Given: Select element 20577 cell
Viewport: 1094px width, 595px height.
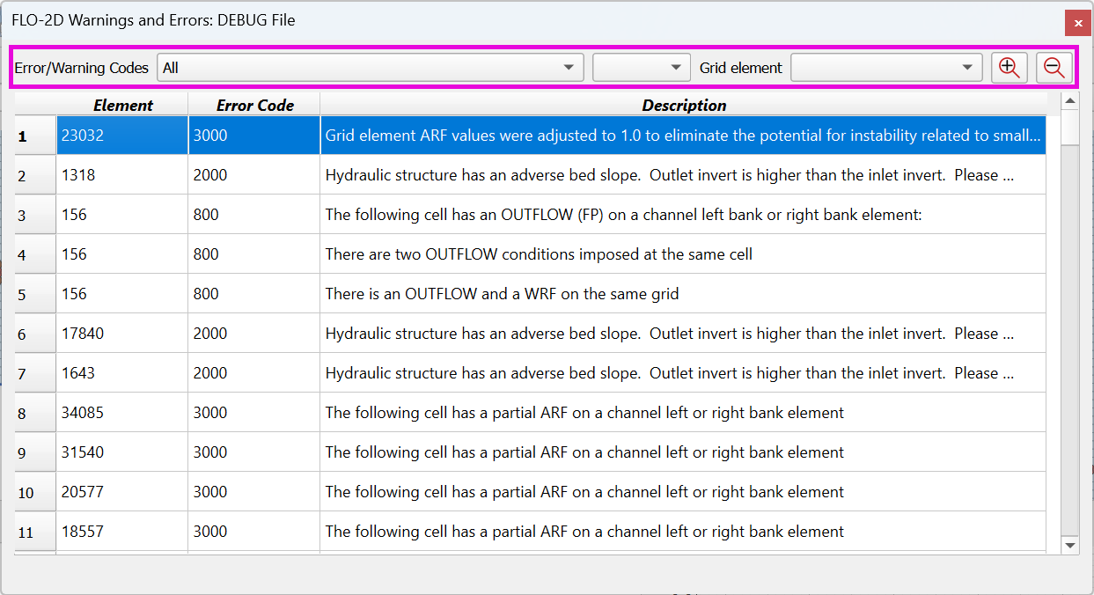Looking at the screenshot, I should point(121,492).
